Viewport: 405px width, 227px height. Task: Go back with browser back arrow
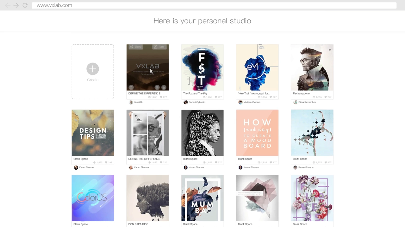pyautogui.click(x=8, y=5)
